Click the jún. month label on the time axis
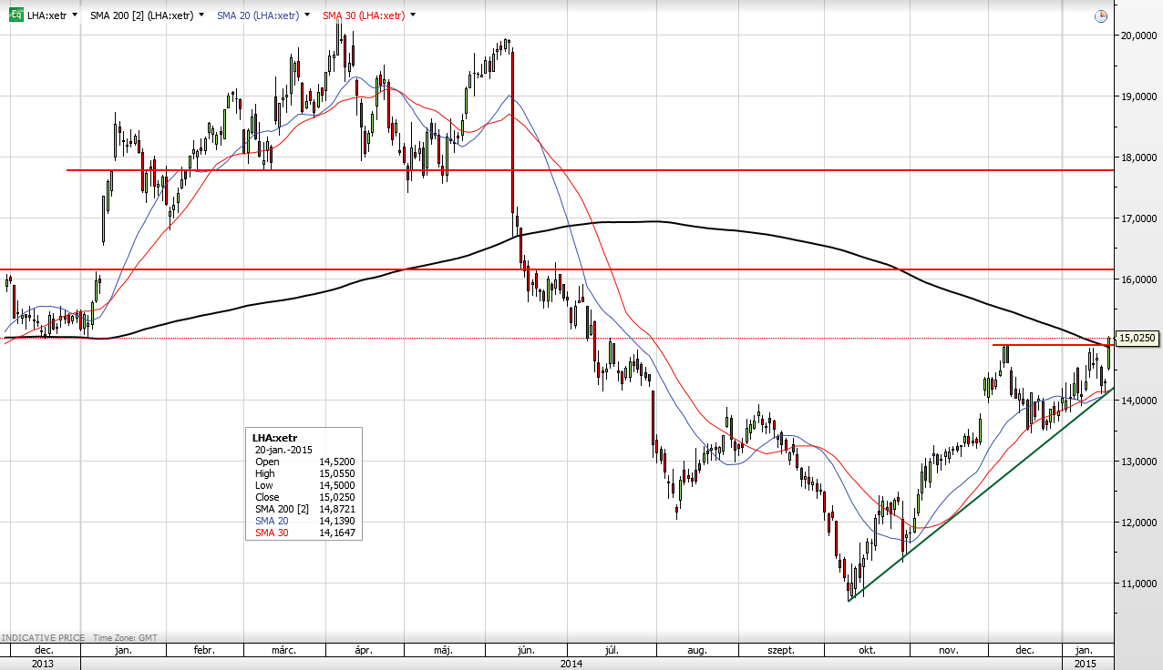The image size is (1163, 670). coord(525,650)
